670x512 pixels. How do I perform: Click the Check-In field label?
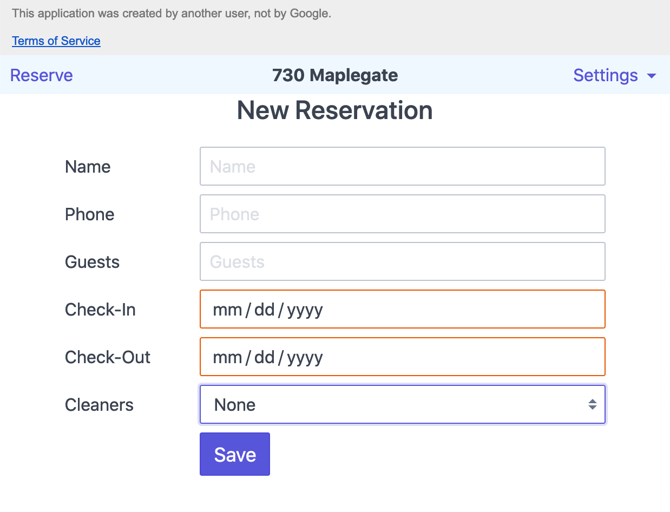tap(100, 310)
